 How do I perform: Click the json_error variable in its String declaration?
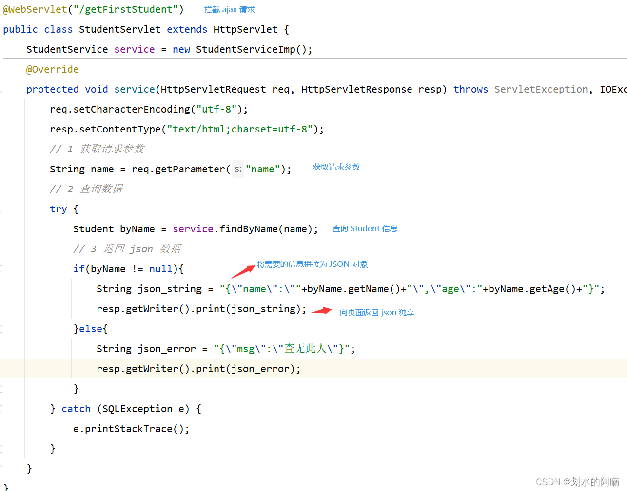point(167,349)
